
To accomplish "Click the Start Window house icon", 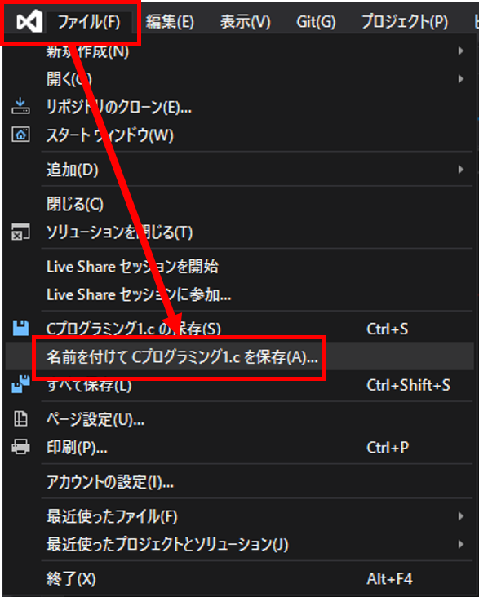I will (20, 135).
